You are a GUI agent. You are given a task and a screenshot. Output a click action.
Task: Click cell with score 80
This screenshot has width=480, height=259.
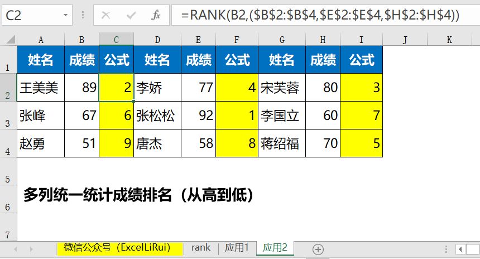pos(323,88)
